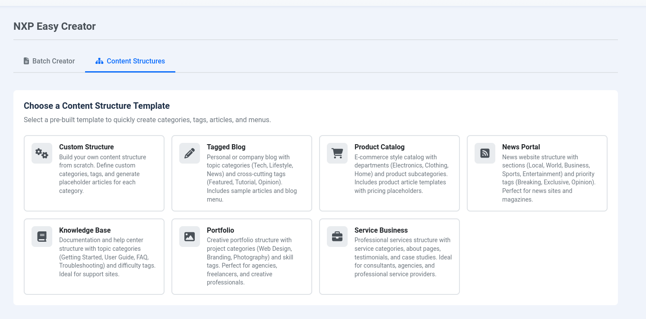The image size is (646, 319).
Task: Click the RSS feed icon on News Portal
Action: coord(484,153)
